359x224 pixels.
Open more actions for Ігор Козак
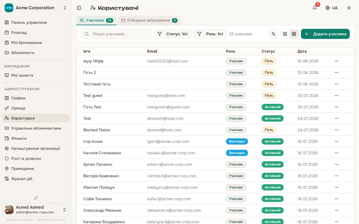click(337, 141)
